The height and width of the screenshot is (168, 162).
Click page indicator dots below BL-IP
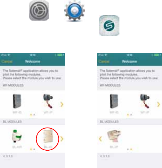130,149
